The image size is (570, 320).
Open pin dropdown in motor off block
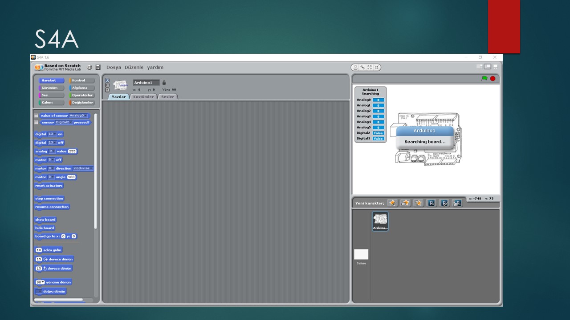51,160
